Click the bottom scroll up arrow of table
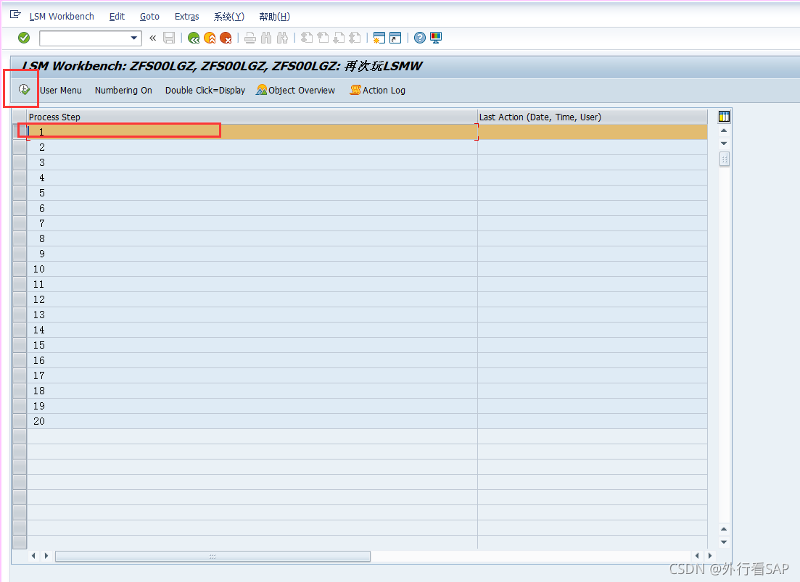Viewport: 800px width, 582px height. (723, 529)
